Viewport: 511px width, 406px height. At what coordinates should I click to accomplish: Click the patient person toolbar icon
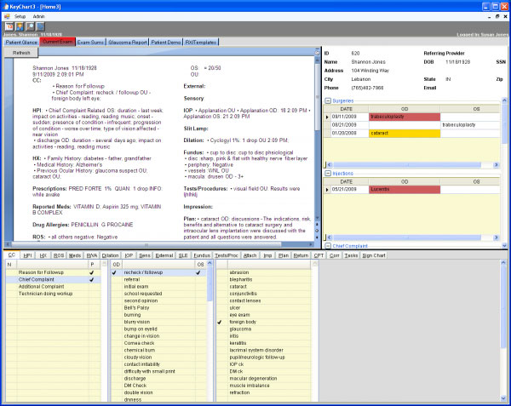click(x=20, y=26)
